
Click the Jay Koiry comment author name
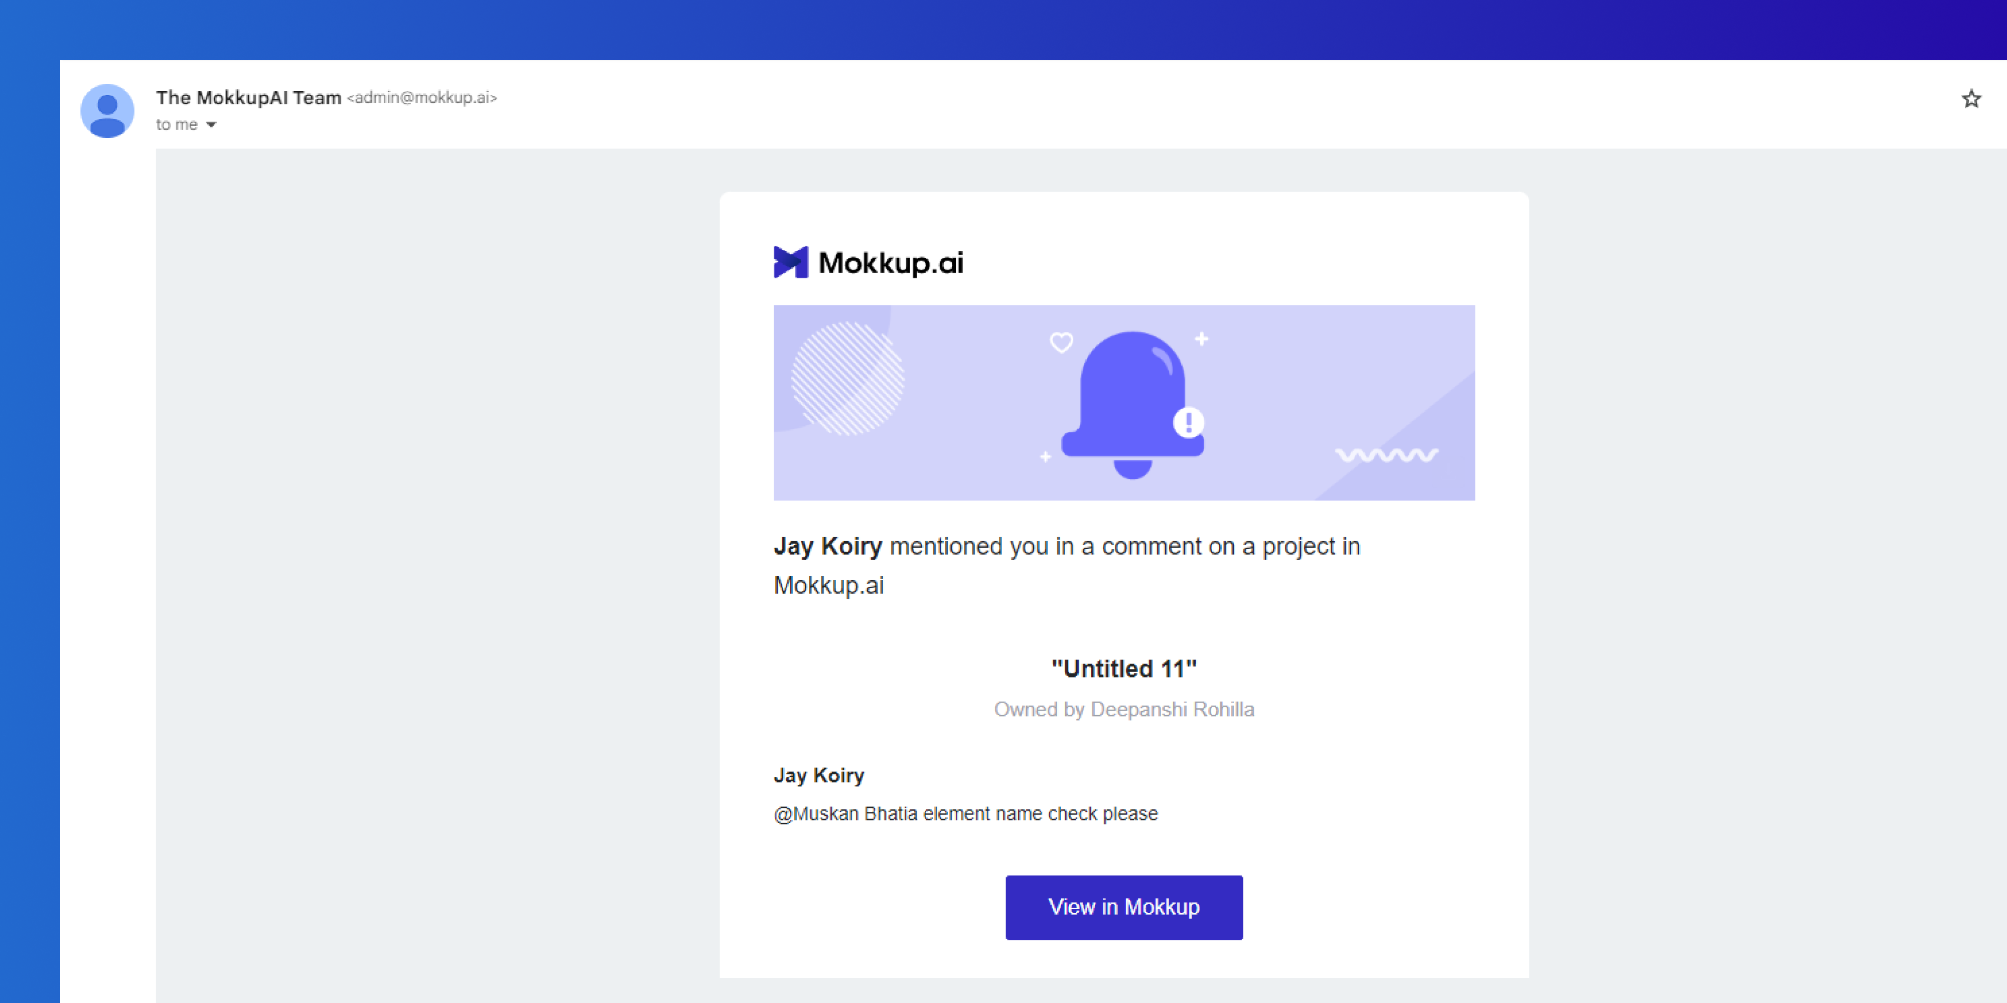pyautogui.click(x=819, y=776)
